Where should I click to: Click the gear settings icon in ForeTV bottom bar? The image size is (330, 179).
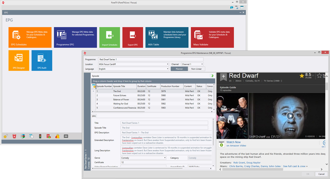(x=5, y=136)
